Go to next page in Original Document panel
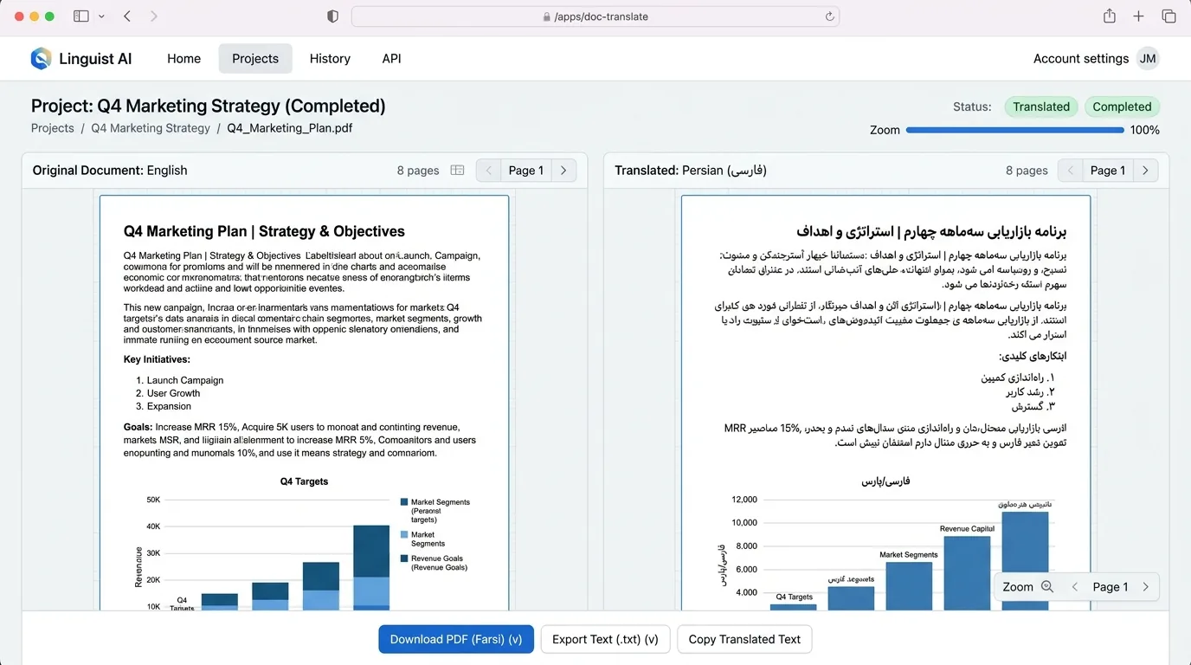Screen dimensions: 1191x665 click(x=563, y=171)
